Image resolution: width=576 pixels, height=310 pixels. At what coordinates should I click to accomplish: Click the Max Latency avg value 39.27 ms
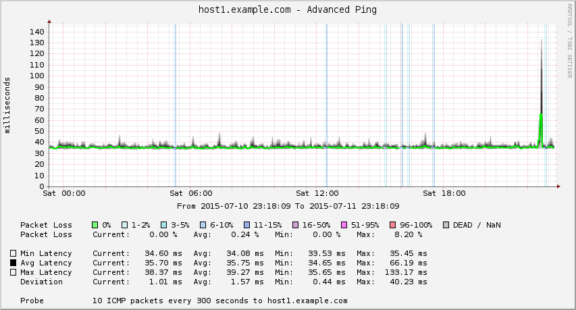click(x=245, y=273)
